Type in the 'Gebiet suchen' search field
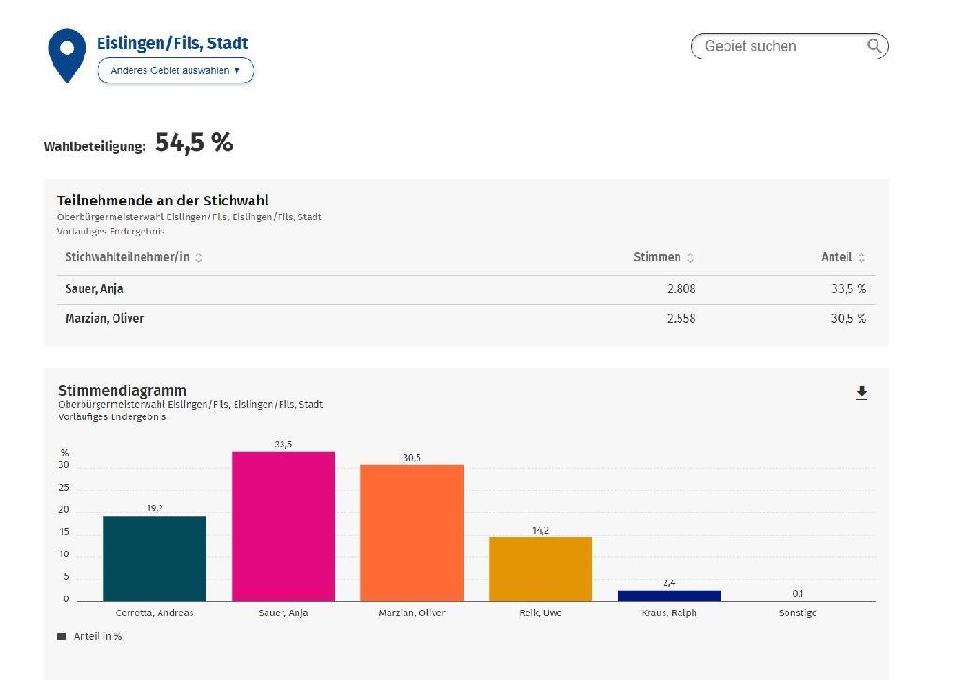Image resolution: width=961 pixels, height=680 pixels. [x=779, y=46]
